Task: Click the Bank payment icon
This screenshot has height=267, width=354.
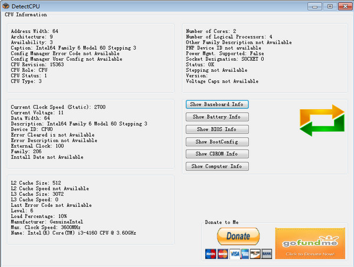Action: (x=266, y=253)
